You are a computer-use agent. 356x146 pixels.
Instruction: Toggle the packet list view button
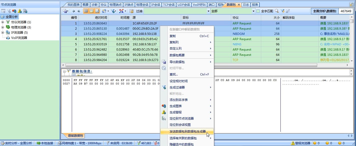coord(86,11)
